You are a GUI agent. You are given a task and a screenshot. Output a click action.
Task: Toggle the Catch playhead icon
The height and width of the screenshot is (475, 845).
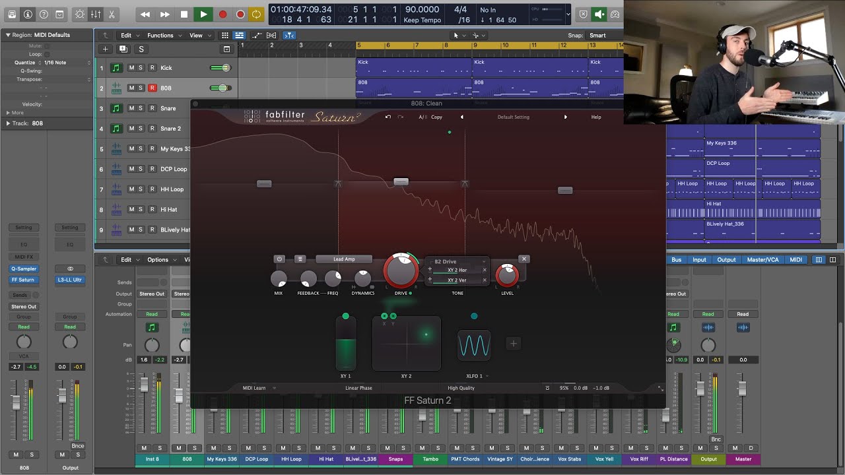[x=289, y=36]
